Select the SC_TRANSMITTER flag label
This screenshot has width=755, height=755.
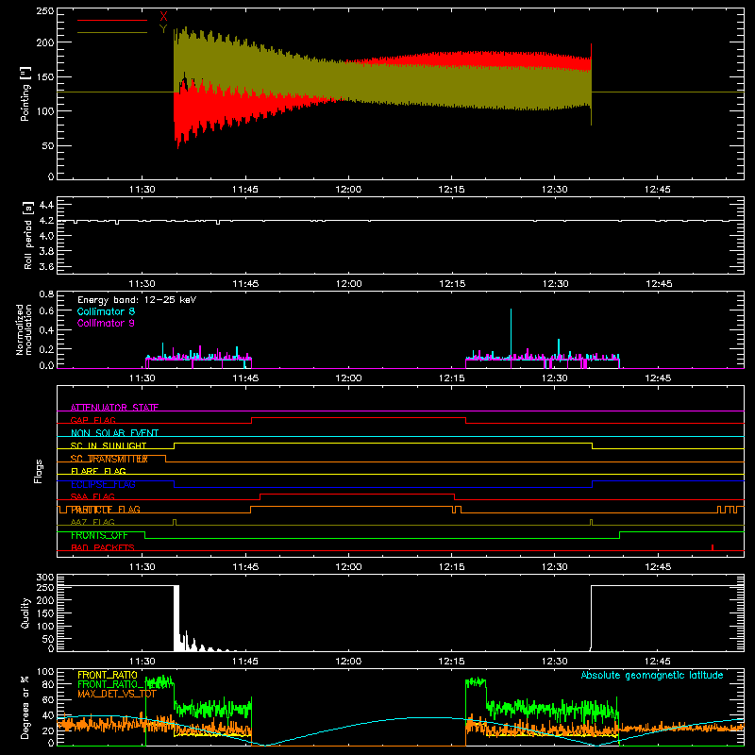tap(109, 459)
